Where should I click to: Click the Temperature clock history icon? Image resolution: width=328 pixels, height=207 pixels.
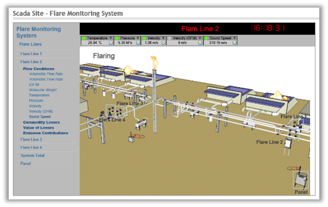pyautogui.click(x=110, y=42)
